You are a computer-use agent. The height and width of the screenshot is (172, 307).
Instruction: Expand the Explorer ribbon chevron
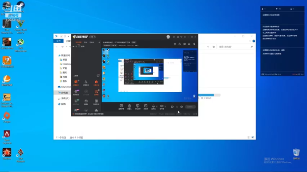[250, 41]
